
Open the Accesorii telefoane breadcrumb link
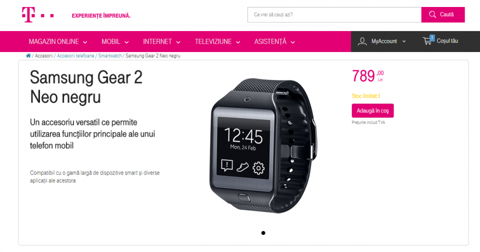click(x=75, y=55)
